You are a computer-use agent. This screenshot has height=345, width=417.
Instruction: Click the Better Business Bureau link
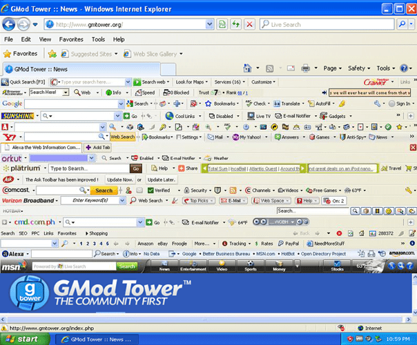click(x=226, y=254)
